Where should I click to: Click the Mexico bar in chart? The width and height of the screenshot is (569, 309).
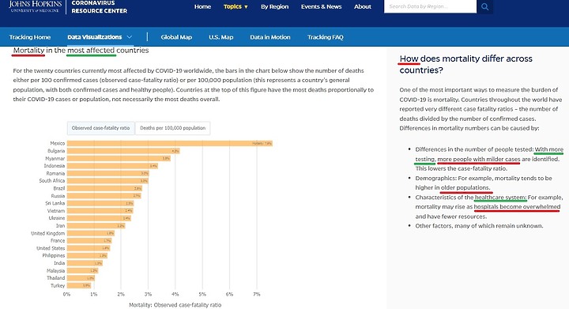pyautogui.click(x=170, y=143)
